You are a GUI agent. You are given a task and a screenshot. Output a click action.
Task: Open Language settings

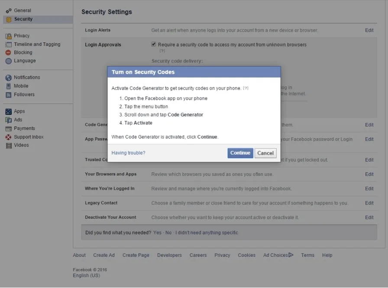[x=25, y=61]
